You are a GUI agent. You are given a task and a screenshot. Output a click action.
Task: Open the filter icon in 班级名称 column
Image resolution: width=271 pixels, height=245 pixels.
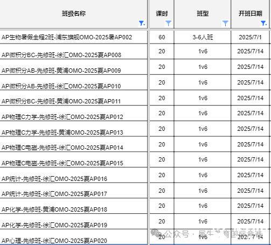coord(142,23)
